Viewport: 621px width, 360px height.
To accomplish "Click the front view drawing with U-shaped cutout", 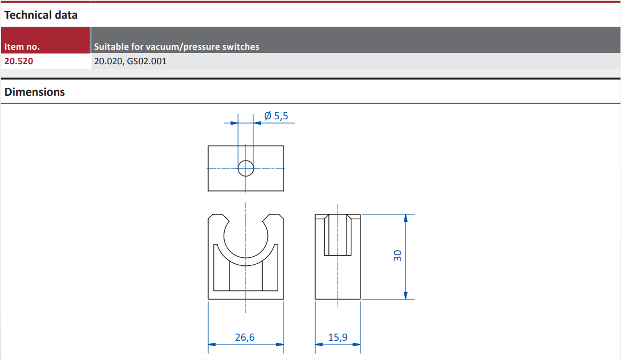I will [x=246, y=257].
